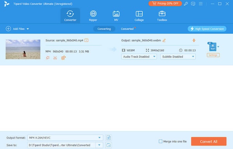The height and width of the screenshot is (149, 233).
Task: Click the beach video thumbnail
Action: coord(23,49)
